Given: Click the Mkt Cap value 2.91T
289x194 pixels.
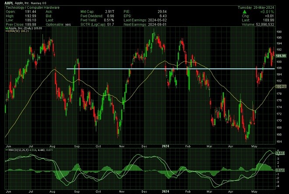Looking at the screenshot, I should (109, 12).
